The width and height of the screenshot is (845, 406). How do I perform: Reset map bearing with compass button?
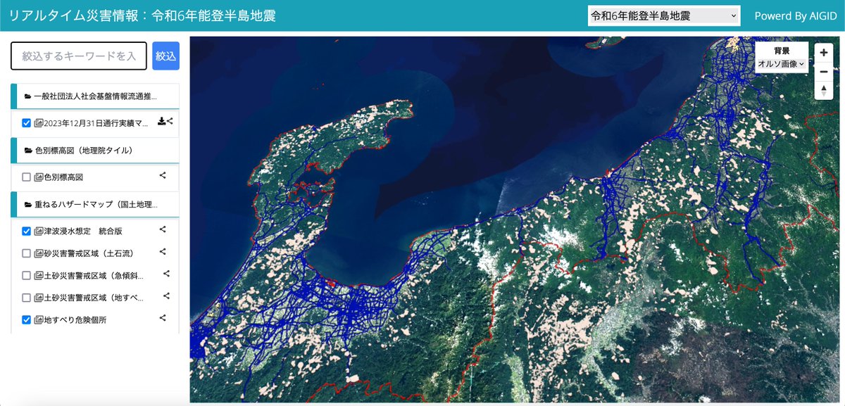tap(824, 90)
